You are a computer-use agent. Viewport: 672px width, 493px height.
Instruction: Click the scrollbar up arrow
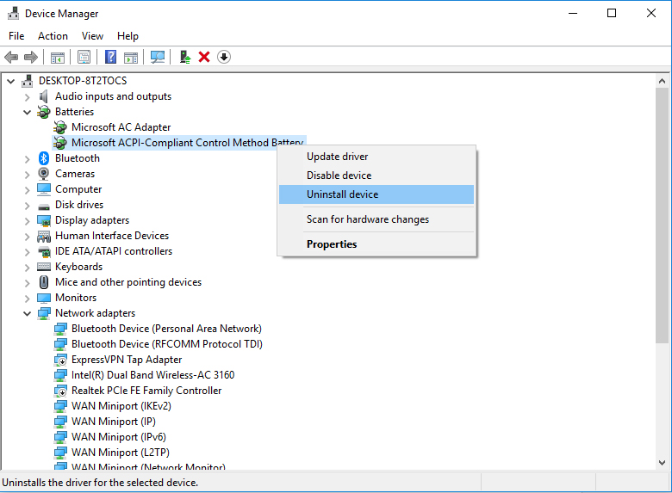click(x=662, y=81)
